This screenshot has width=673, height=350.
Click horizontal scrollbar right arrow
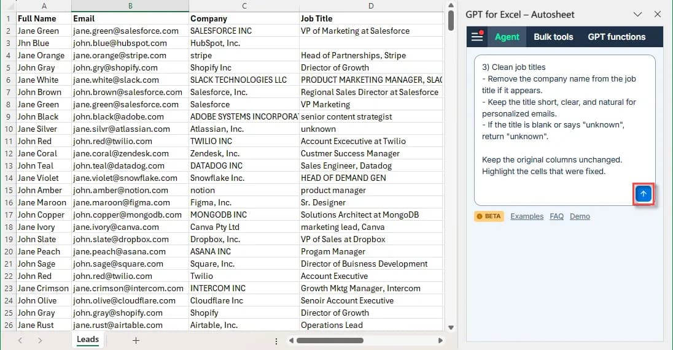440,341
